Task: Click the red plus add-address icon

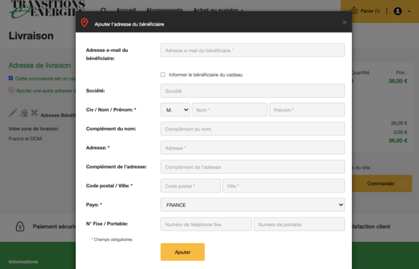Action: (x=11, y=90)
